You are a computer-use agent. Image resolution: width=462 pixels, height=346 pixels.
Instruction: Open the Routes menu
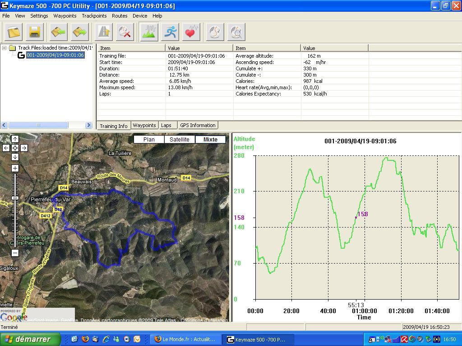click(x=120, y=16)
